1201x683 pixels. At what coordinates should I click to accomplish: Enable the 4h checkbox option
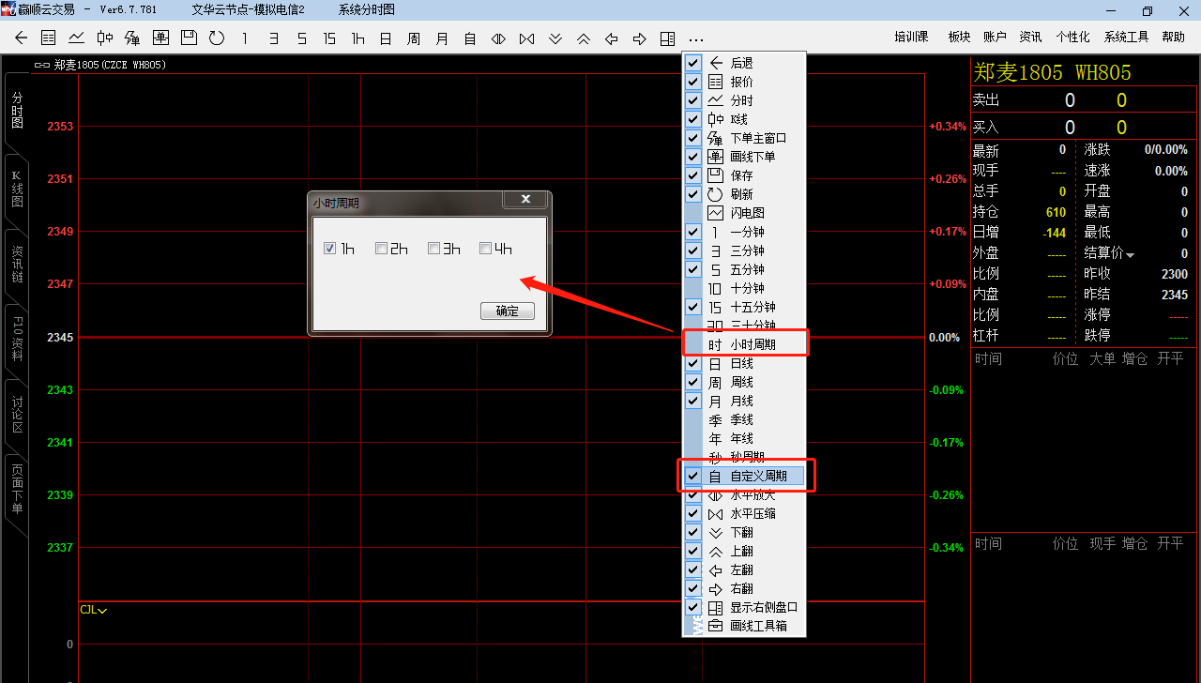(485, 249)
